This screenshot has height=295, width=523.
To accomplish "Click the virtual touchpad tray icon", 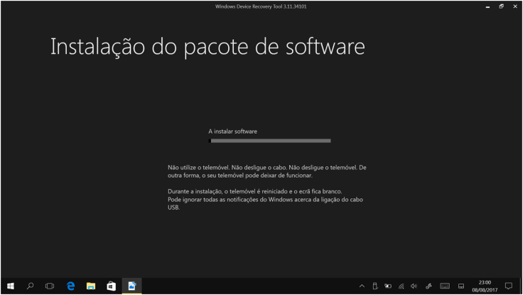I will (x=460, y=286).
